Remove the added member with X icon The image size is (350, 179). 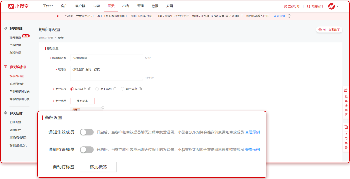point(103,107)
